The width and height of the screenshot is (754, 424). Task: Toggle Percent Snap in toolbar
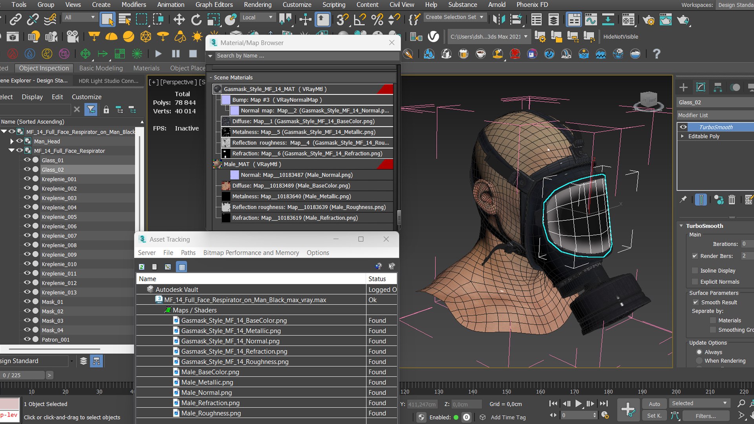[x=377, y=19]
